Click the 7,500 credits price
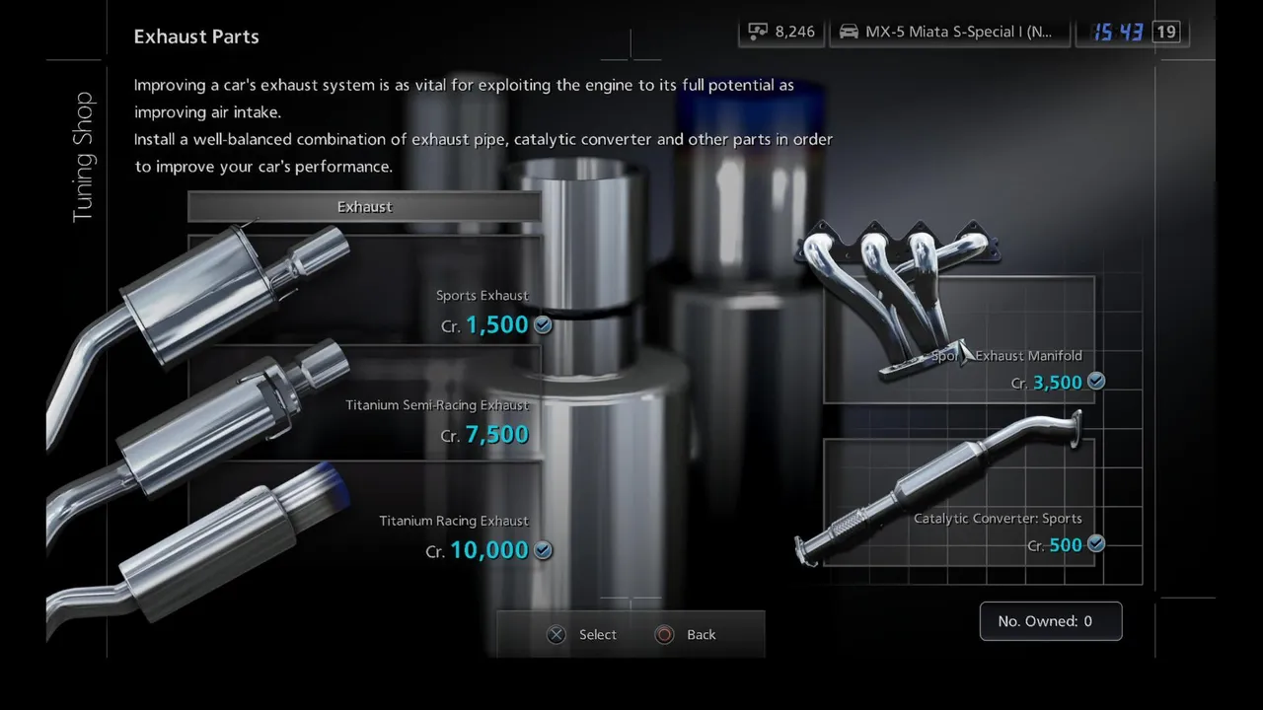 (x=496, y=434)
